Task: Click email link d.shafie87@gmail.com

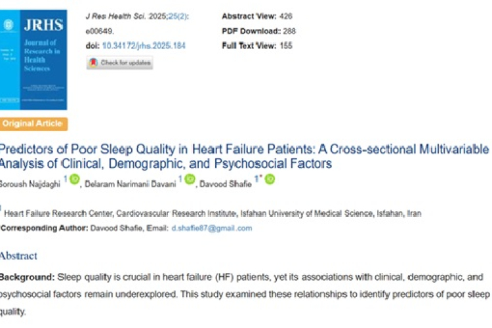Action: (x=212, y=228)
